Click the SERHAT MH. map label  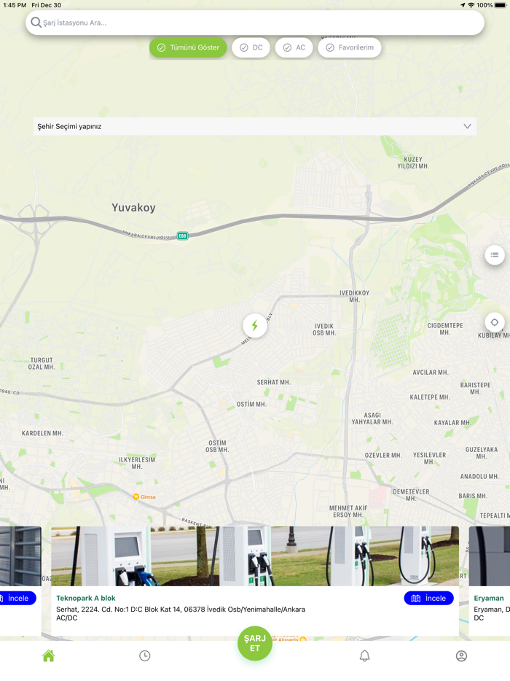(x=273, y=382)
